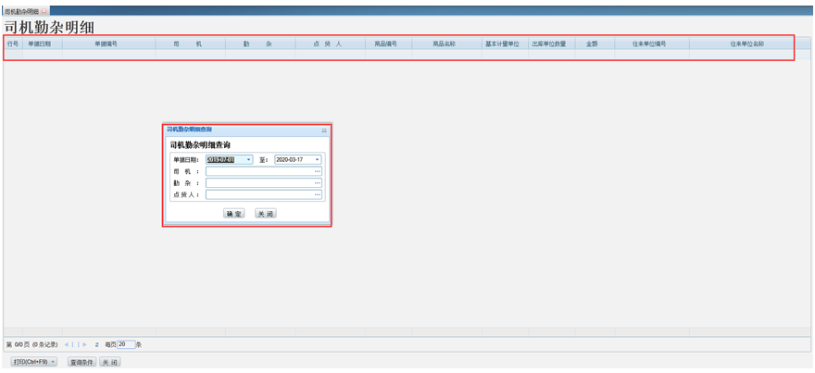Sort by the 单据编号 column header
The image size is (815, 373).
tap(109, 44)
